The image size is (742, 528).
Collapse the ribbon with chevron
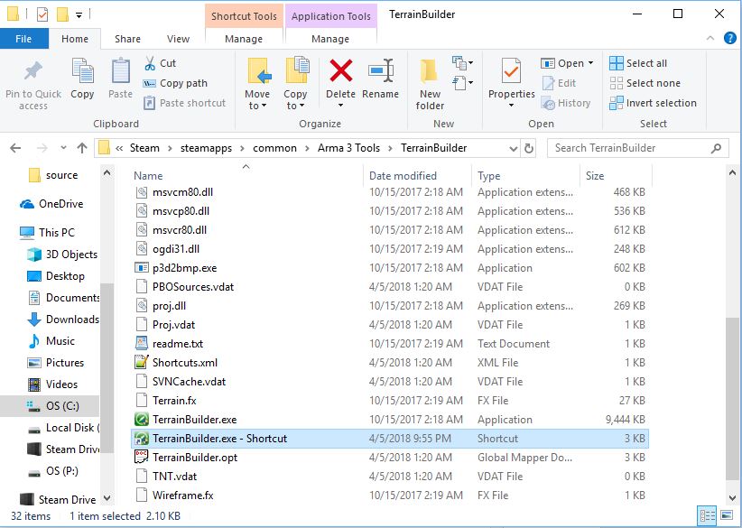coord(710,38)
